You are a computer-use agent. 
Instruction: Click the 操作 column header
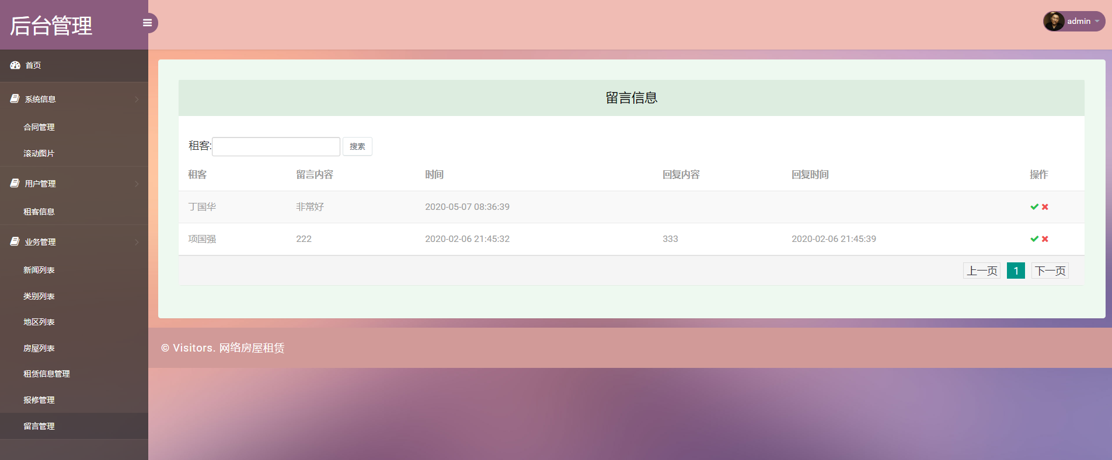1039,175
